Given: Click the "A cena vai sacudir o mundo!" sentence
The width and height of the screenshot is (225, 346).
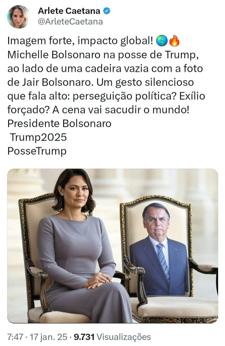Looking at the screenshot, I should pos(121,110).
